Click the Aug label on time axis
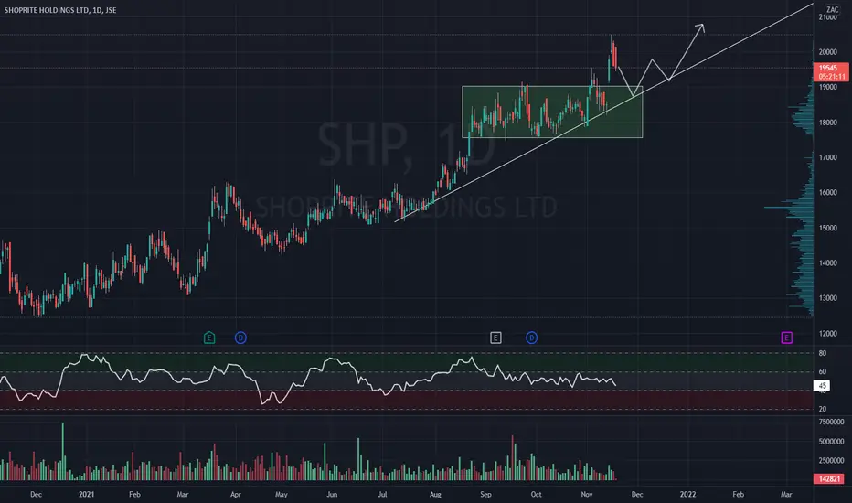This screenshot has height=503, width=852. pyautogui.click(x=435, y=494)
